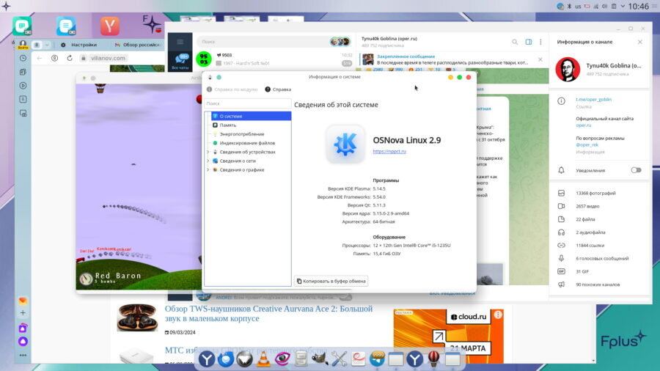Open the OSNova Linux website link

click(389, 151)
